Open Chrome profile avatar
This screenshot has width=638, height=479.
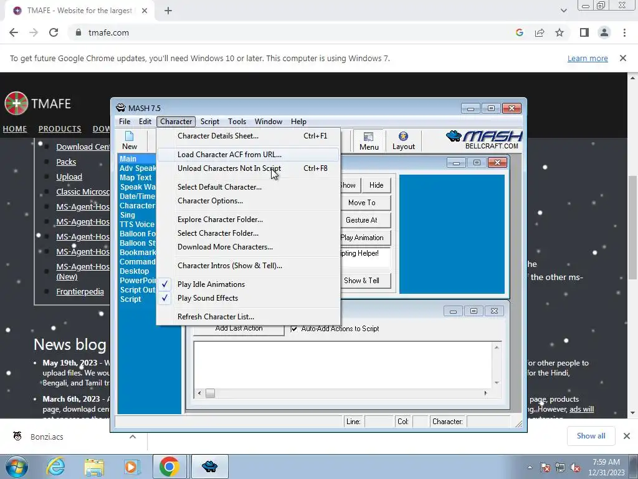604,32
